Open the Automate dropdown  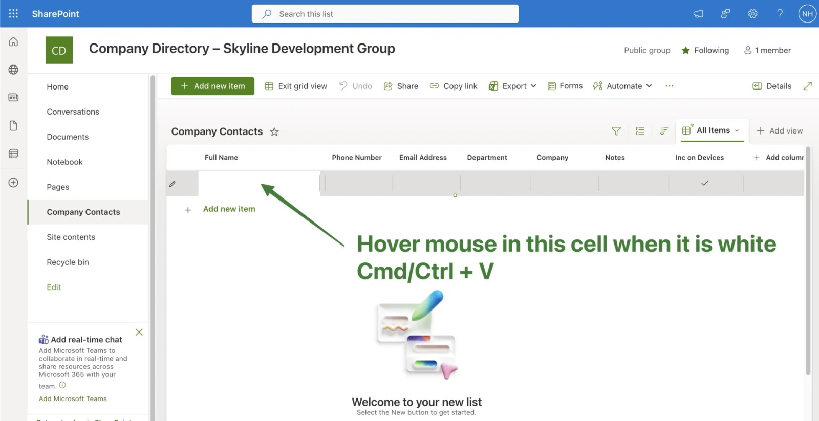(x=622, y=86)
